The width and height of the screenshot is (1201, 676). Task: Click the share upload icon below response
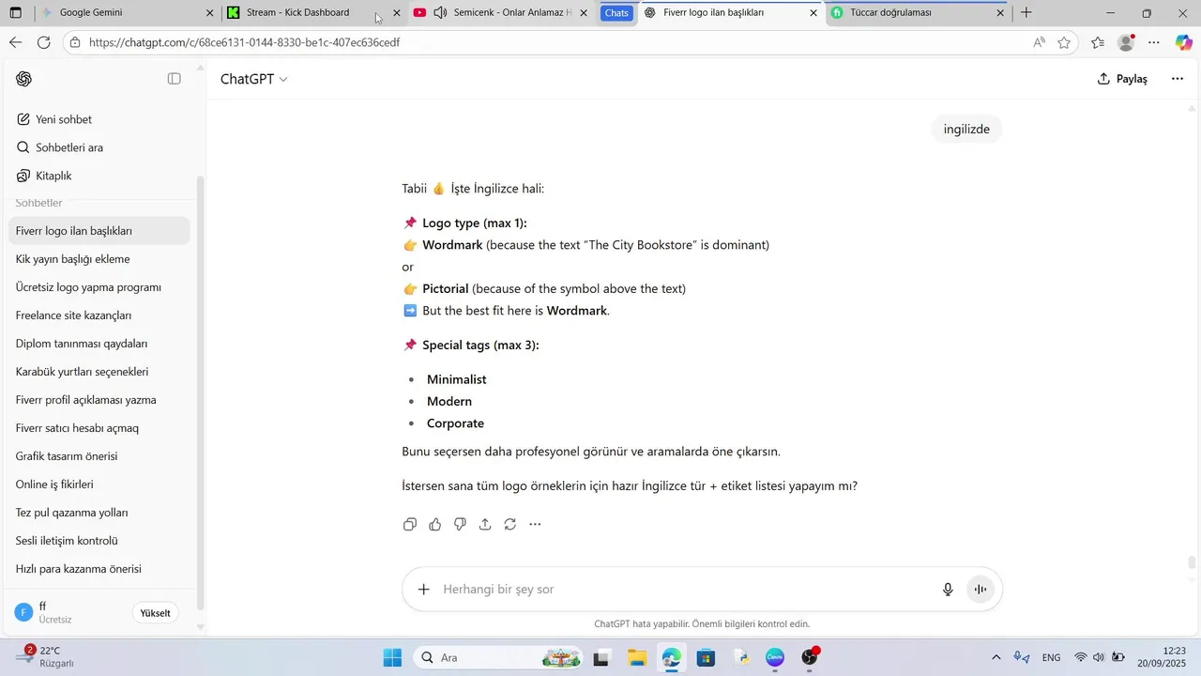[485, 524]
